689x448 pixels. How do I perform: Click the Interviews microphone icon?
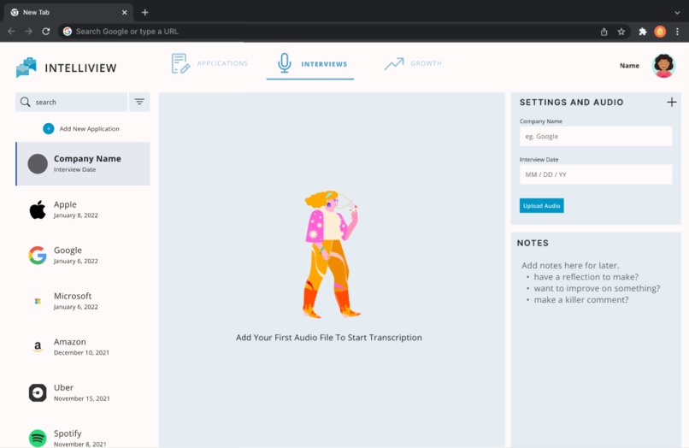coord(285,63)
